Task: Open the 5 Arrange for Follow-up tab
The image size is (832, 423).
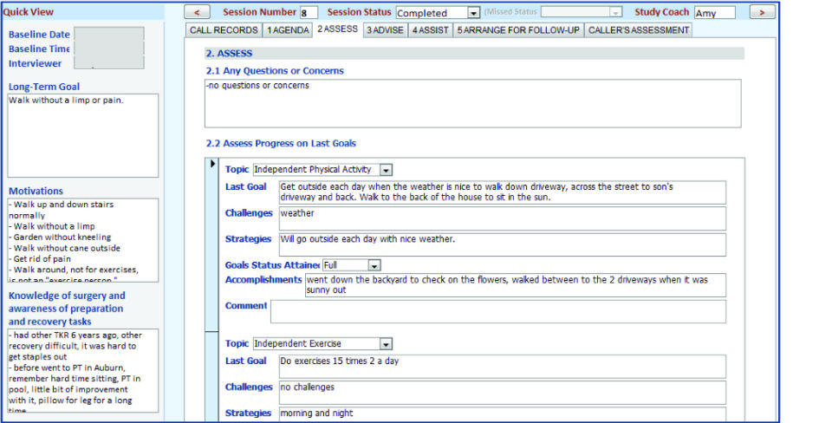Action: click(x=518, y=30)
